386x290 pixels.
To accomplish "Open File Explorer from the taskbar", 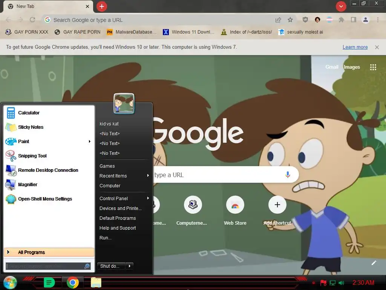I will pyautogui.click(x=96, y=282).
